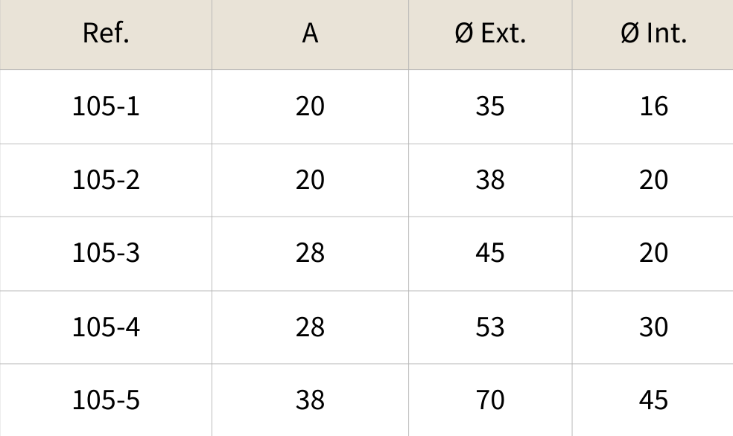Click reference cell 105-1
This screenshot has height=436, width=733.
[x=106, y=106]
